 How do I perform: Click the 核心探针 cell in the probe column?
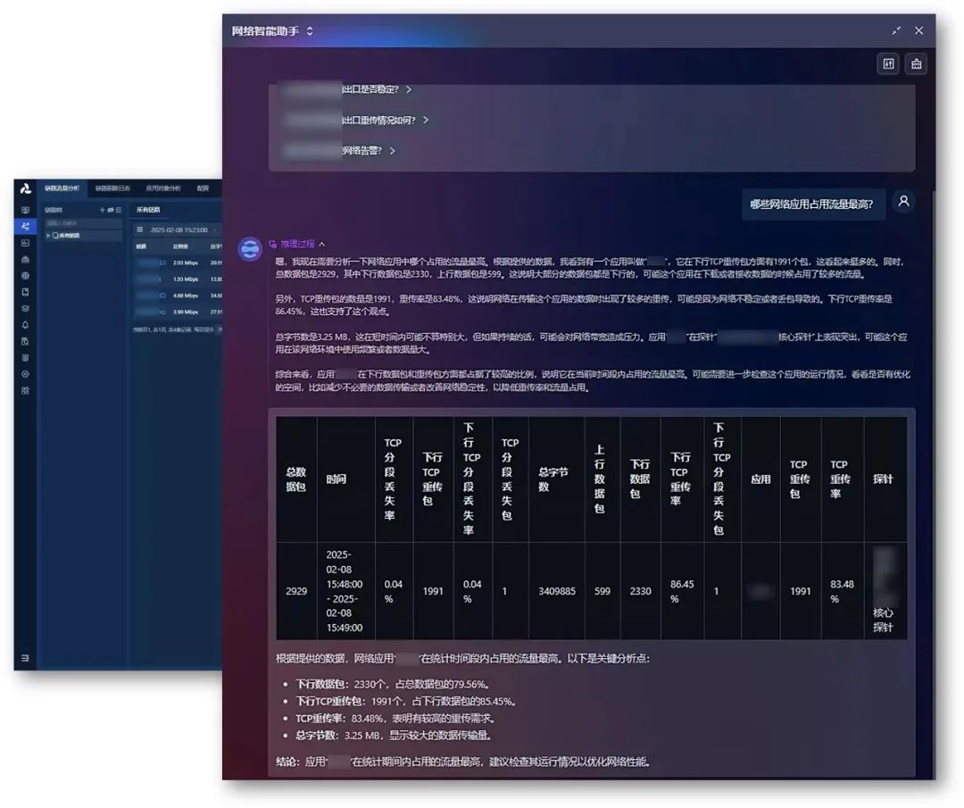885,591
